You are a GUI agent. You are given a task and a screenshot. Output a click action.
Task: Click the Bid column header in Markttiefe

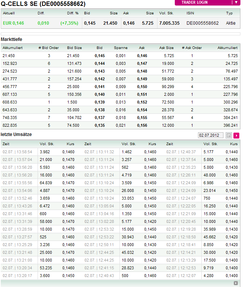click(x=100, y=48)
